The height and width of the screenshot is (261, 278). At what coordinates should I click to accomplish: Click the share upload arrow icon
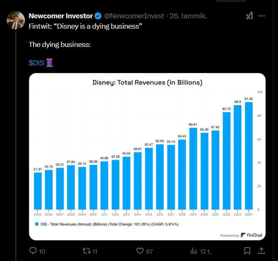click(261, 251)
